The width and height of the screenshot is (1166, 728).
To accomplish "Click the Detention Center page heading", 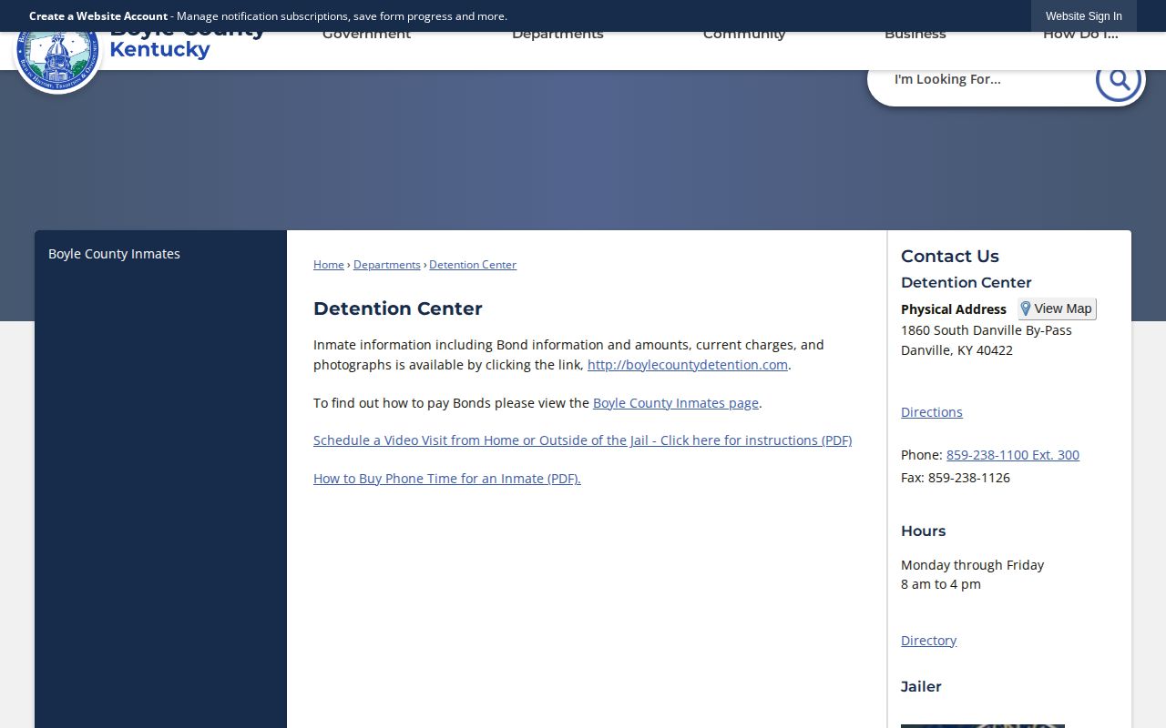I will click(398, 308).
